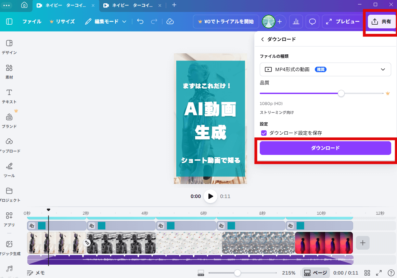Image resolution: width=397 pixels, height=278 pixels.
Task: Click the undo arrow in the toolbar
Action: pyautogui.click(x=140, y=21)
